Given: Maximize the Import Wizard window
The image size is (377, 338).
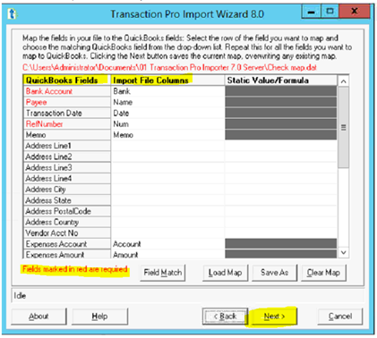Looking at the screenshot, I should [x=330, y=12].
